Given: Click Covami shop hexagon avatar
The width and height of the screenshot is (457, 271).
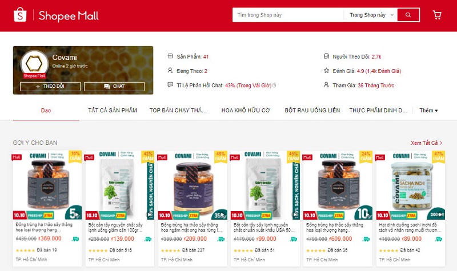Looking at the screenshot, I should coord(34,63).
